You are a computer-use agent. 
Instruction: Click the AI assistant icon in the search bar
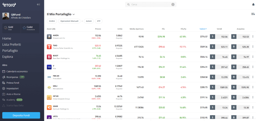click(x=173, y=5)
